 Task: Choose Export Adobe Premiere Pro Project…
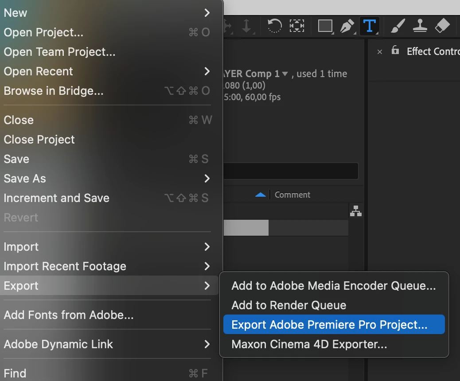click(334, 324)
